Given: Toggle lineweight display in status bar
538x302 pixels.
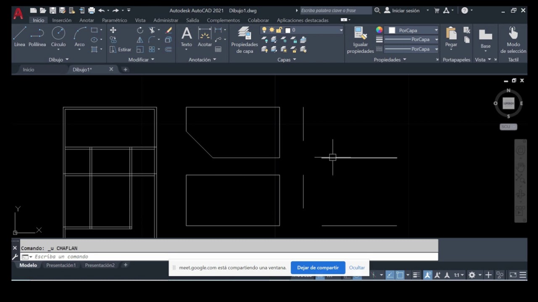Looking at the screenshot, I should click(x=417, y=275).
